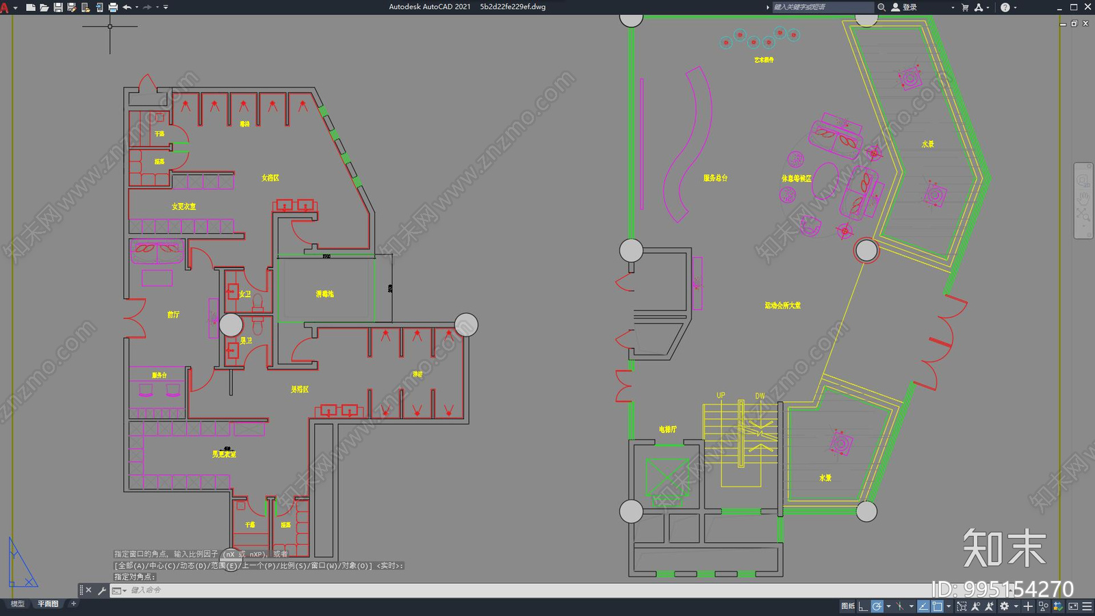This screenshot has width=1095, height=616.
Task: Toggle polar tracking in status bar
Action: (x=877, y=606)
